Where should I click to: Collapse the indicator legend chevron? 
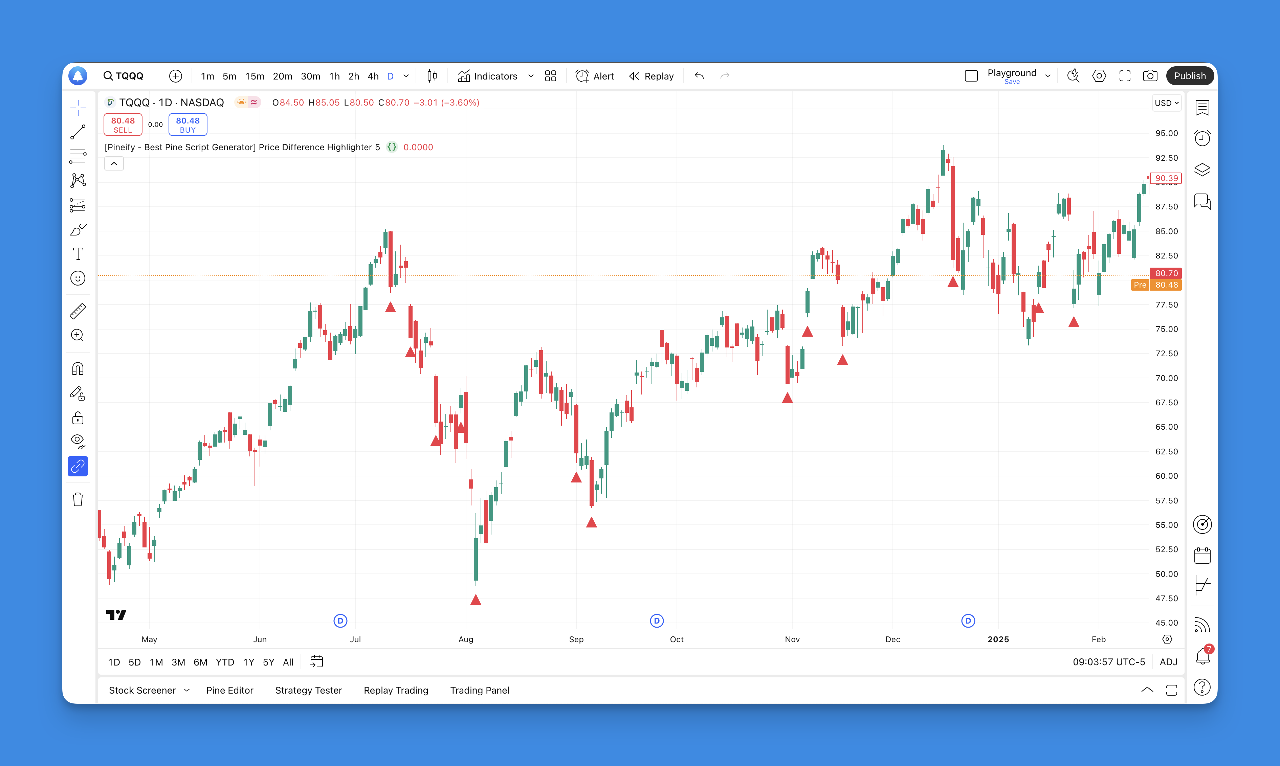point(114,164)
